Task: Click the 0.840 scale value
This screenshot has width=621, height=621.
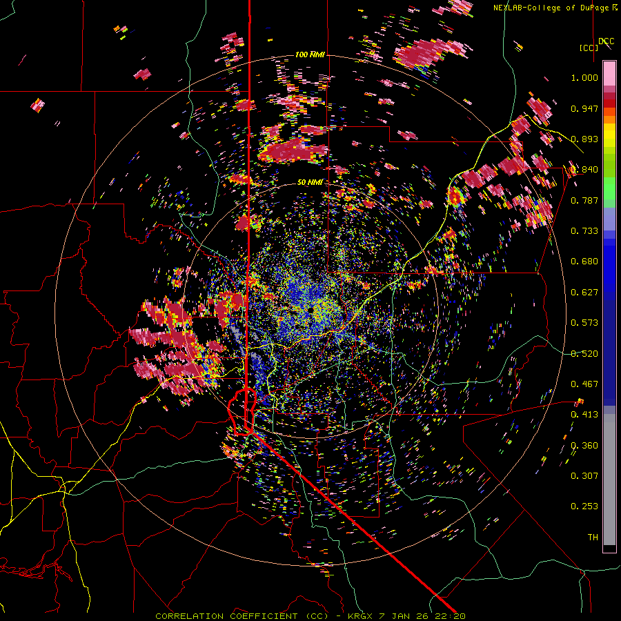Action: point(584,170)
